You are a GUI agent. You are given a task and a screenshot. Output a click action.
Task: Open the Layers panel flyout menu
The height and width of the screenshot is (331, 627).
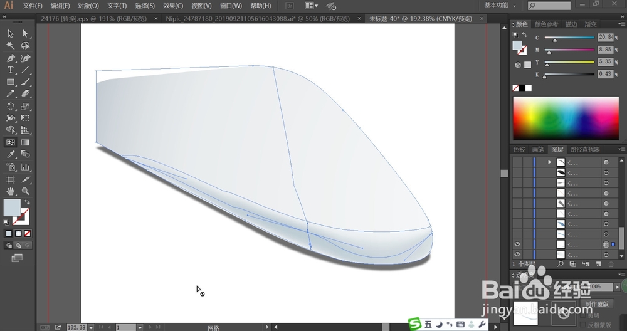tap(621, 149)
